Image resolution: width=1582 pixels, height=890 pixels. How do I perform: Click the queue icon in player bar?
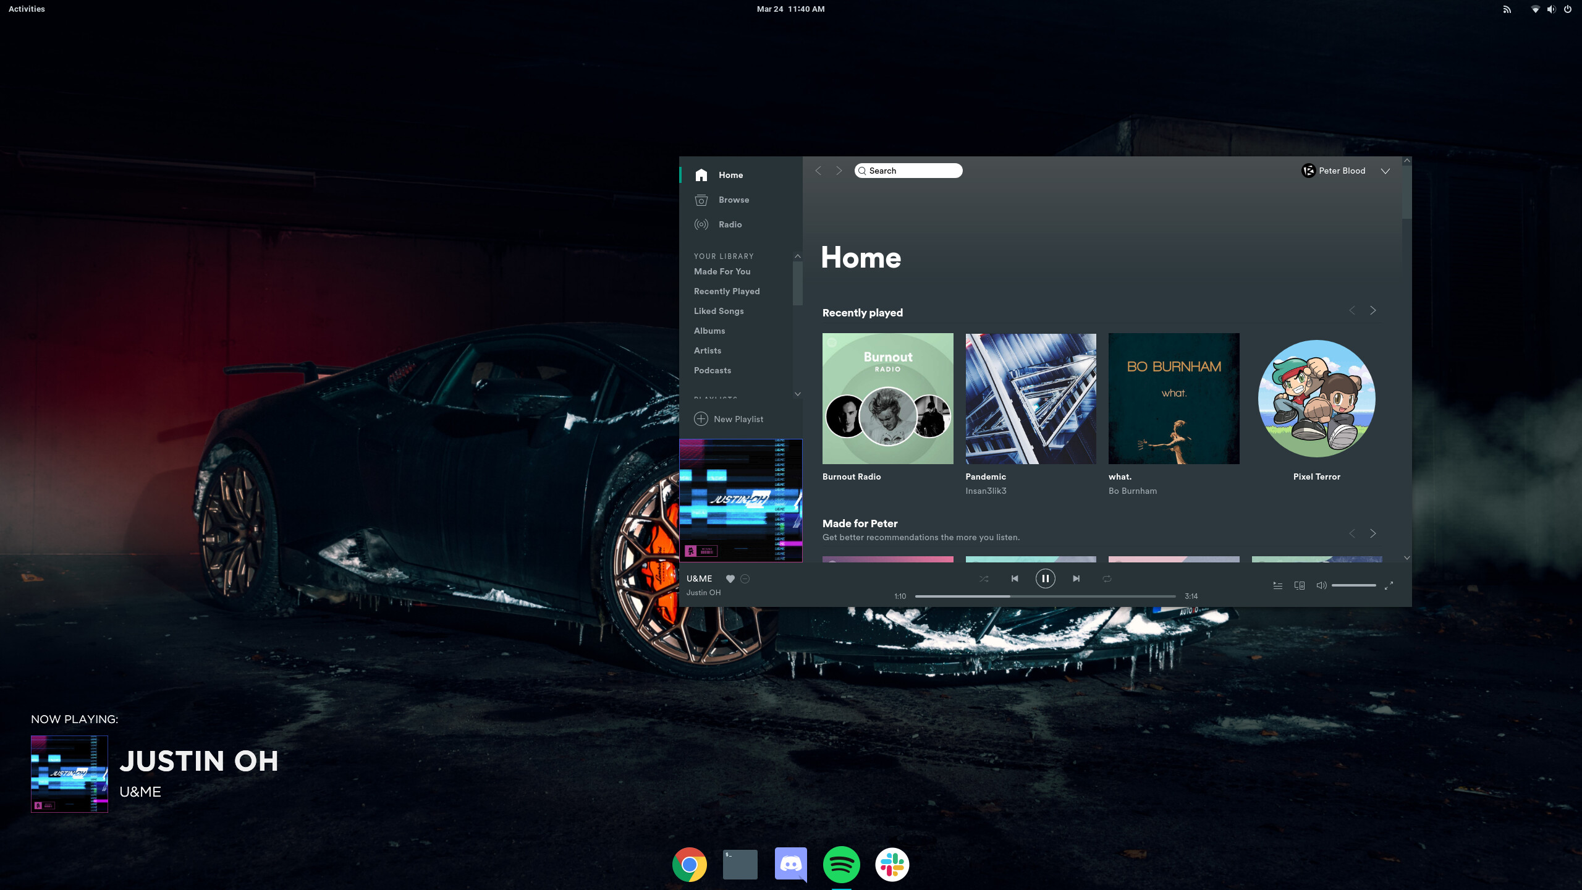click(1277, 585)
